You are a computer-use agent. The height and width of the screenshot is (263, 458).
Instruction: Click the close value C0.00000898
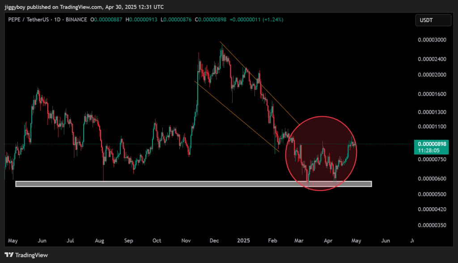pyautogui.click(x=211, y=20)
